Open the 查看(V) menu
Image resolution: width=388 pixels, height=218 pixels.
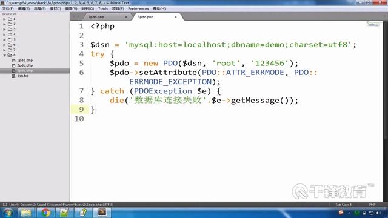tap(71, 8)
